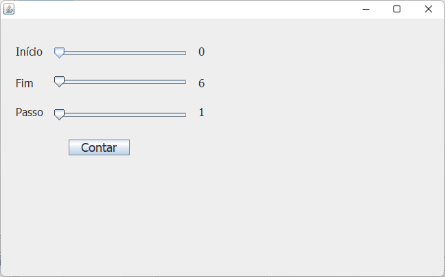This screenshot has width=445, height=277.
Task: Click the Passo label
Action: click(x=30, y=113)
